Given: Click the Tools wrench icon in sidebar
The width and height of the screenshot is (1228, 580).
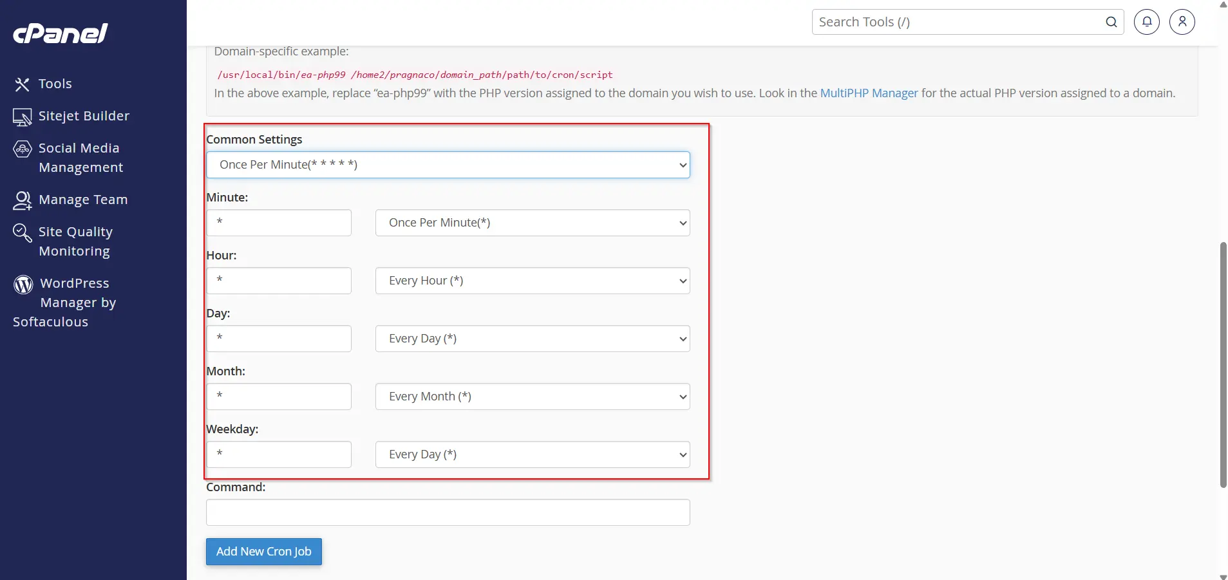Looking at the screenshot, I should [23, 84].
